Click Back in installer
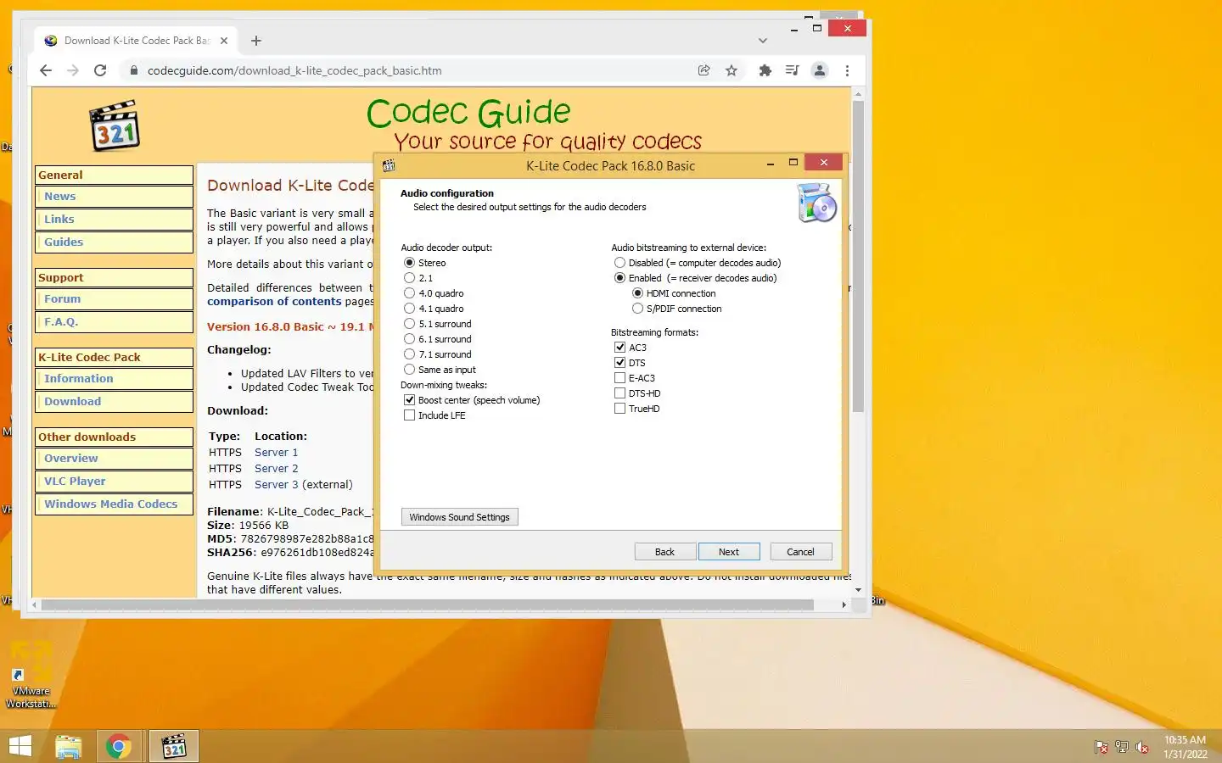1222x763 pixels. coord(664,552)
